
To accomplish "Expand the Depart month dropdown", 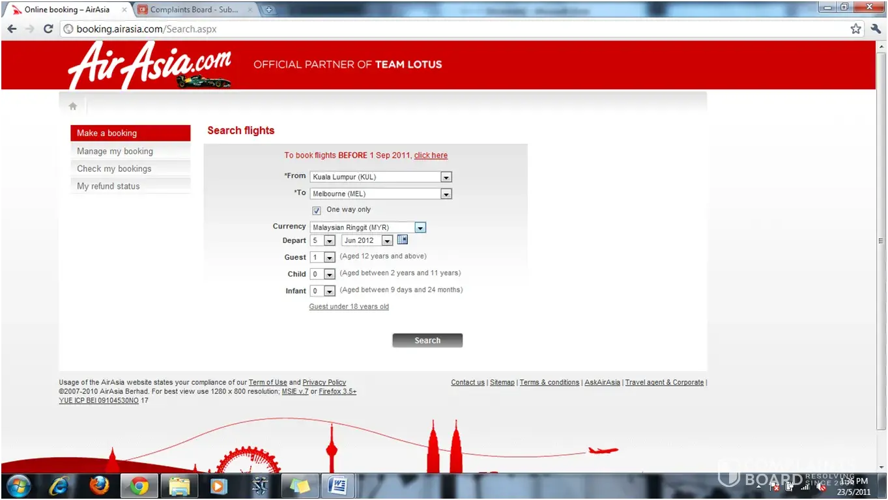I will click(387, 241).
